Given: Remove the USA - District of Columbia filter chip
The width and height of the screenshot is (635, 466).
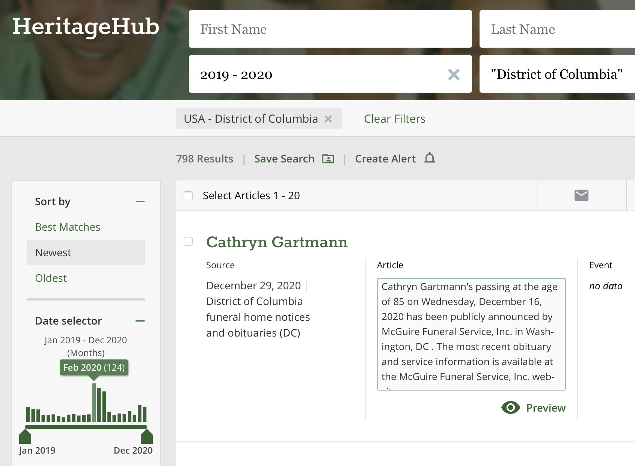Looking at the screenshot, I should point(328,119).
